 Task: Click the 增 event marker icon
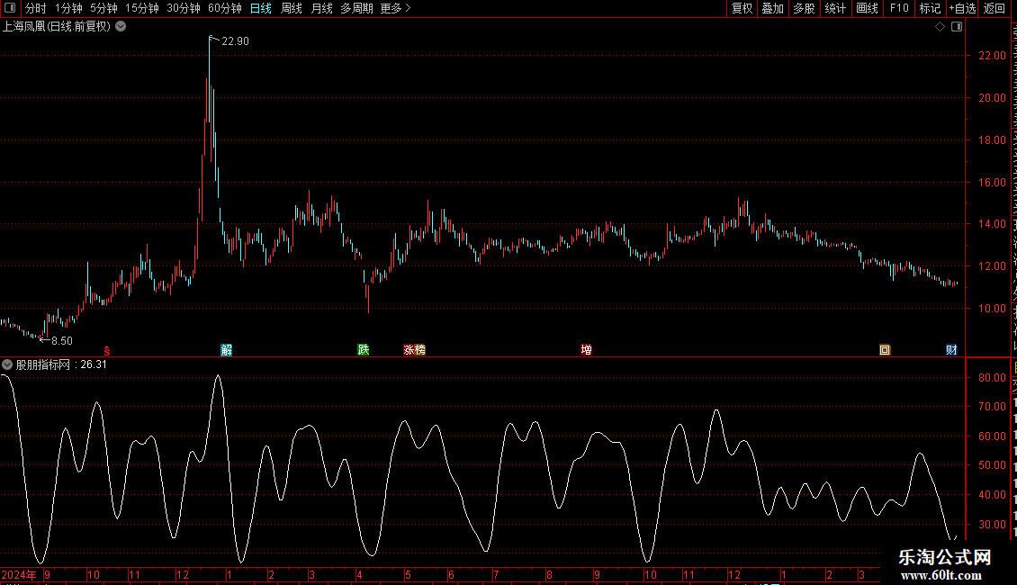pos(586,349)
